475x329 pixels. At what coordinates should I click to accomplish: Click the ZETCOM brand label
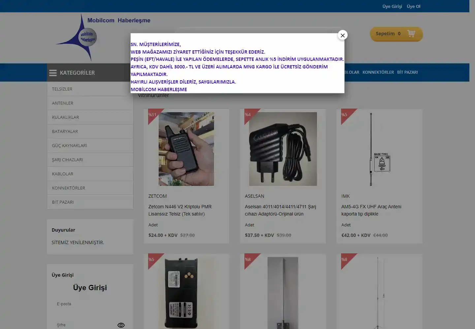point(158,196)
